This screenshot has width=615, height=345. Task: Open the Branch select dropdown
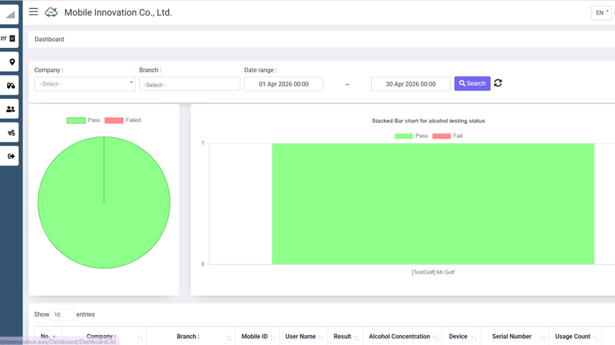pyautogui.click(x=190, y=84)
